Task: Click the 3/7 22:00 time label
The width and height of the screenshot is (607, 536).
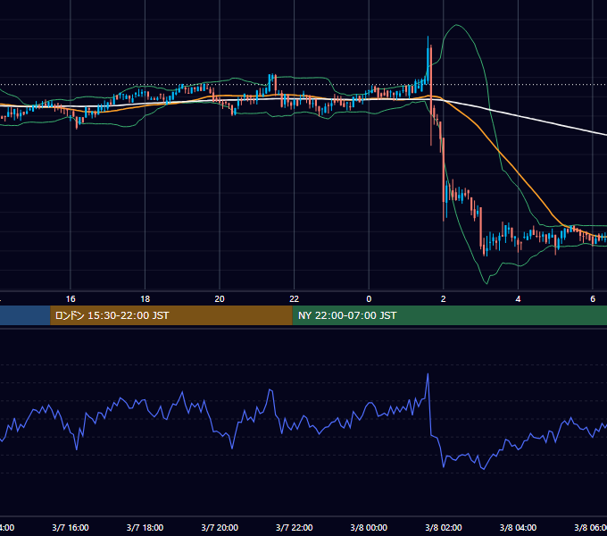Action: [x=295, y=527]
